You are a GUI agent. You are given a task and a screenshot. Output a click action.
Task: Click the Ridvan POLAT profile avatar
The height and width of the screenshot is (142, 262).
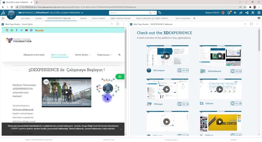223,13
